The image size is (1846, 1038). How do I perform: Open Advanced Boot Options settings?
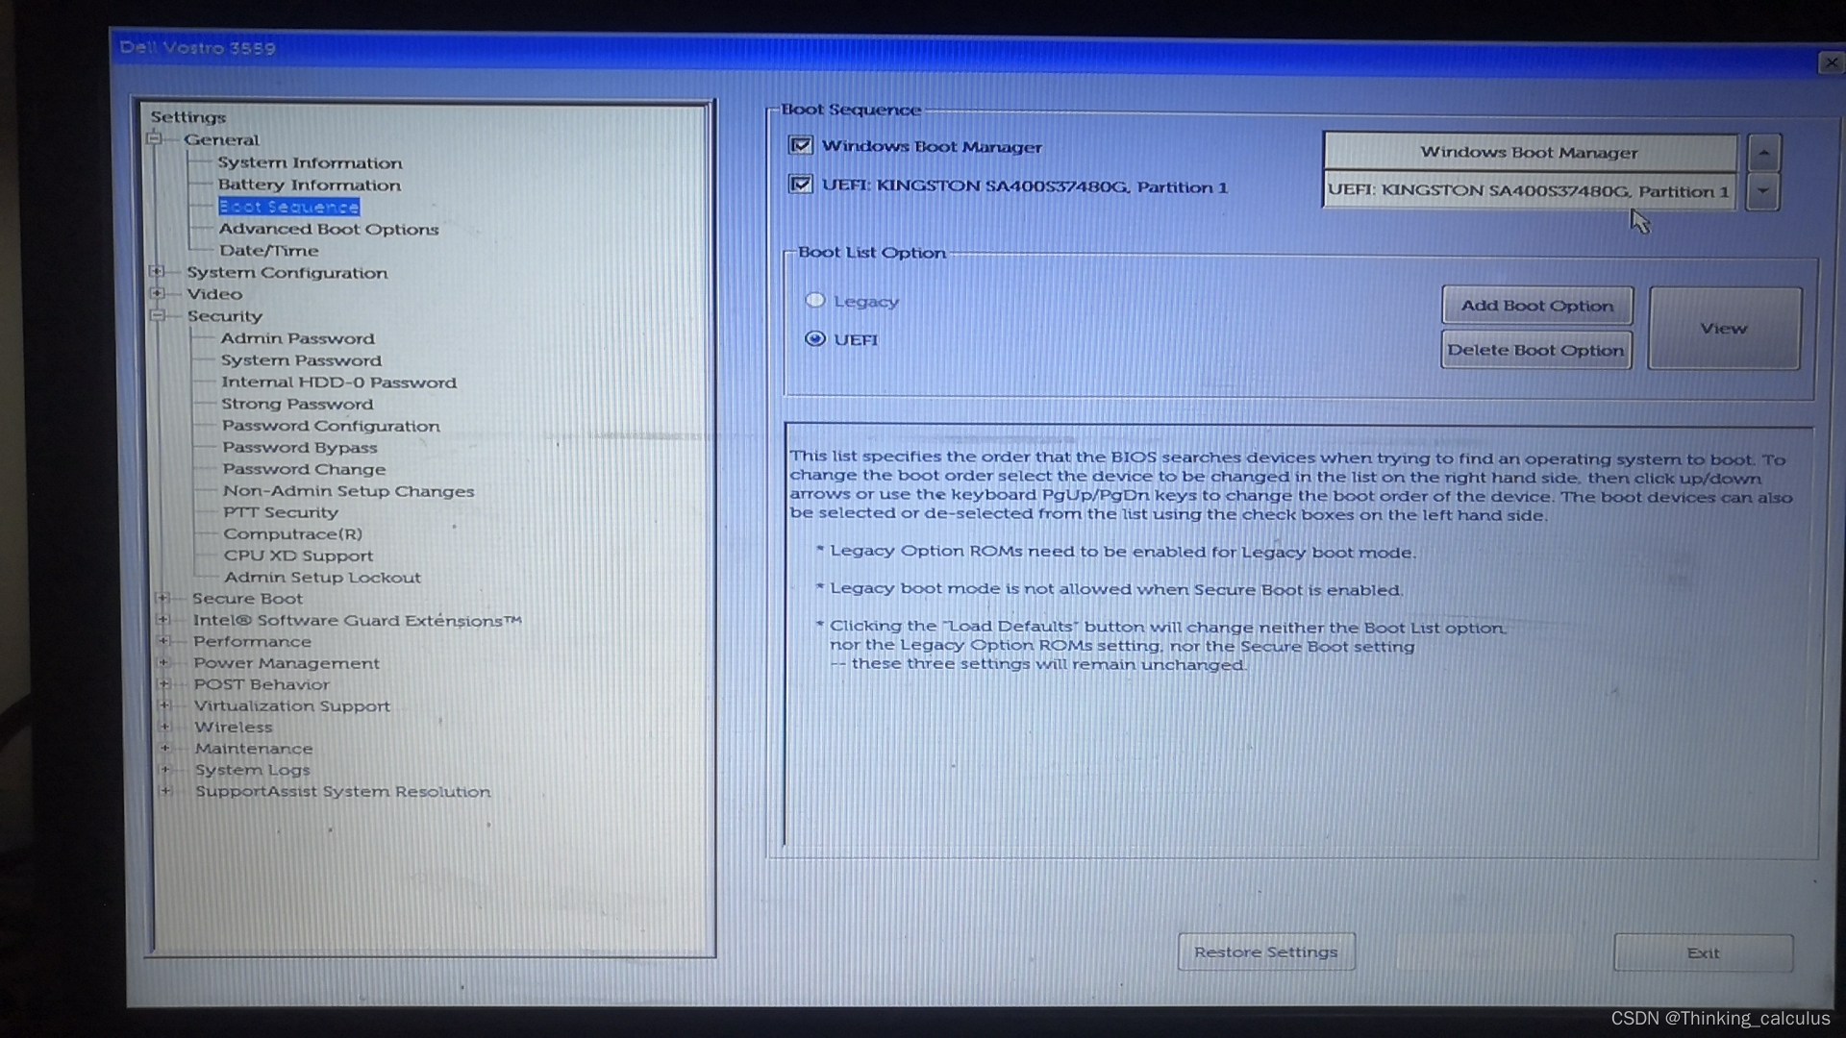click(x=328, y=229)
